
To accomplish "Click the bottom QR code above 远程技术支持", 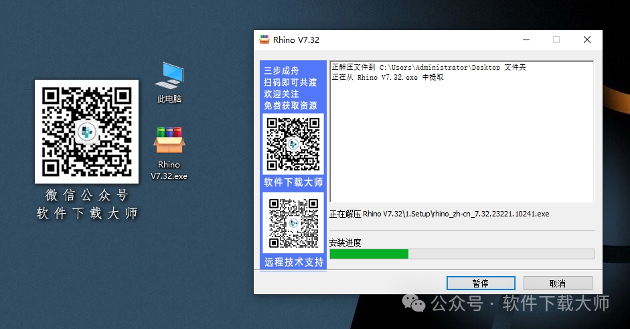I will coord(293,223).
